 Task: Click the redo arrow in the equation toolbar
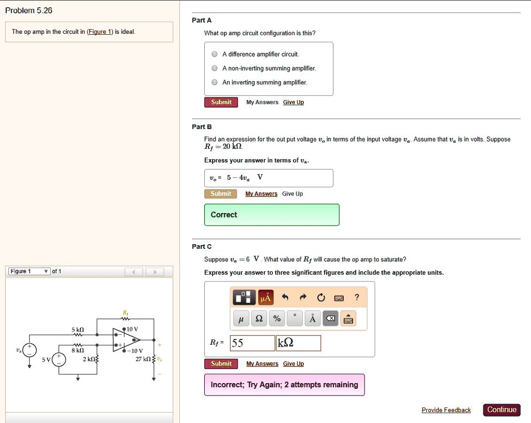pos(302,297)
